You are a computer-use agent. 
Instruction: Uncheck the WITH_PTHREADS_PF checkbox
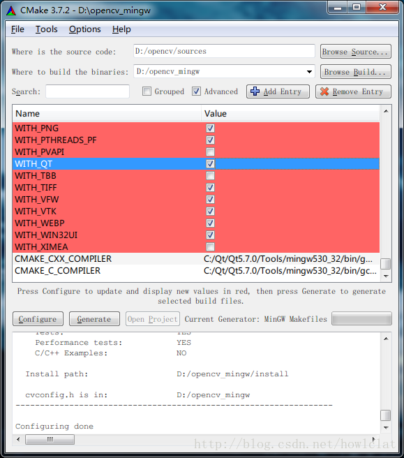pyautogui.click(x=210, y=140)
